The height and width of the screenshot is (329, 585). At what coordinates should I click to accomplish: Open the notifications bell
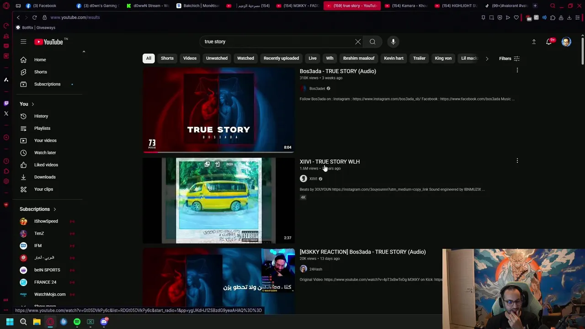(549, 42)
